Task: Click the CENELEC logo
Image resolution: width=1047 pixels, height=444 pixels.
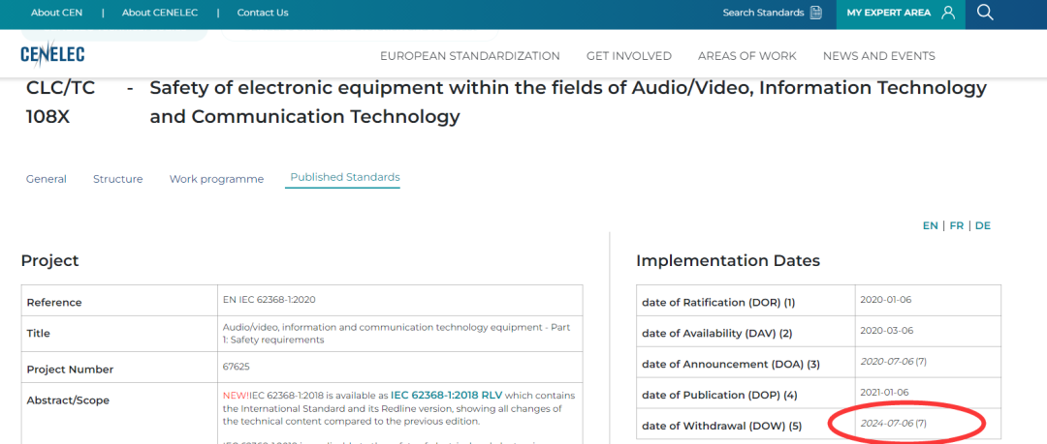Action: pos(52,54)
